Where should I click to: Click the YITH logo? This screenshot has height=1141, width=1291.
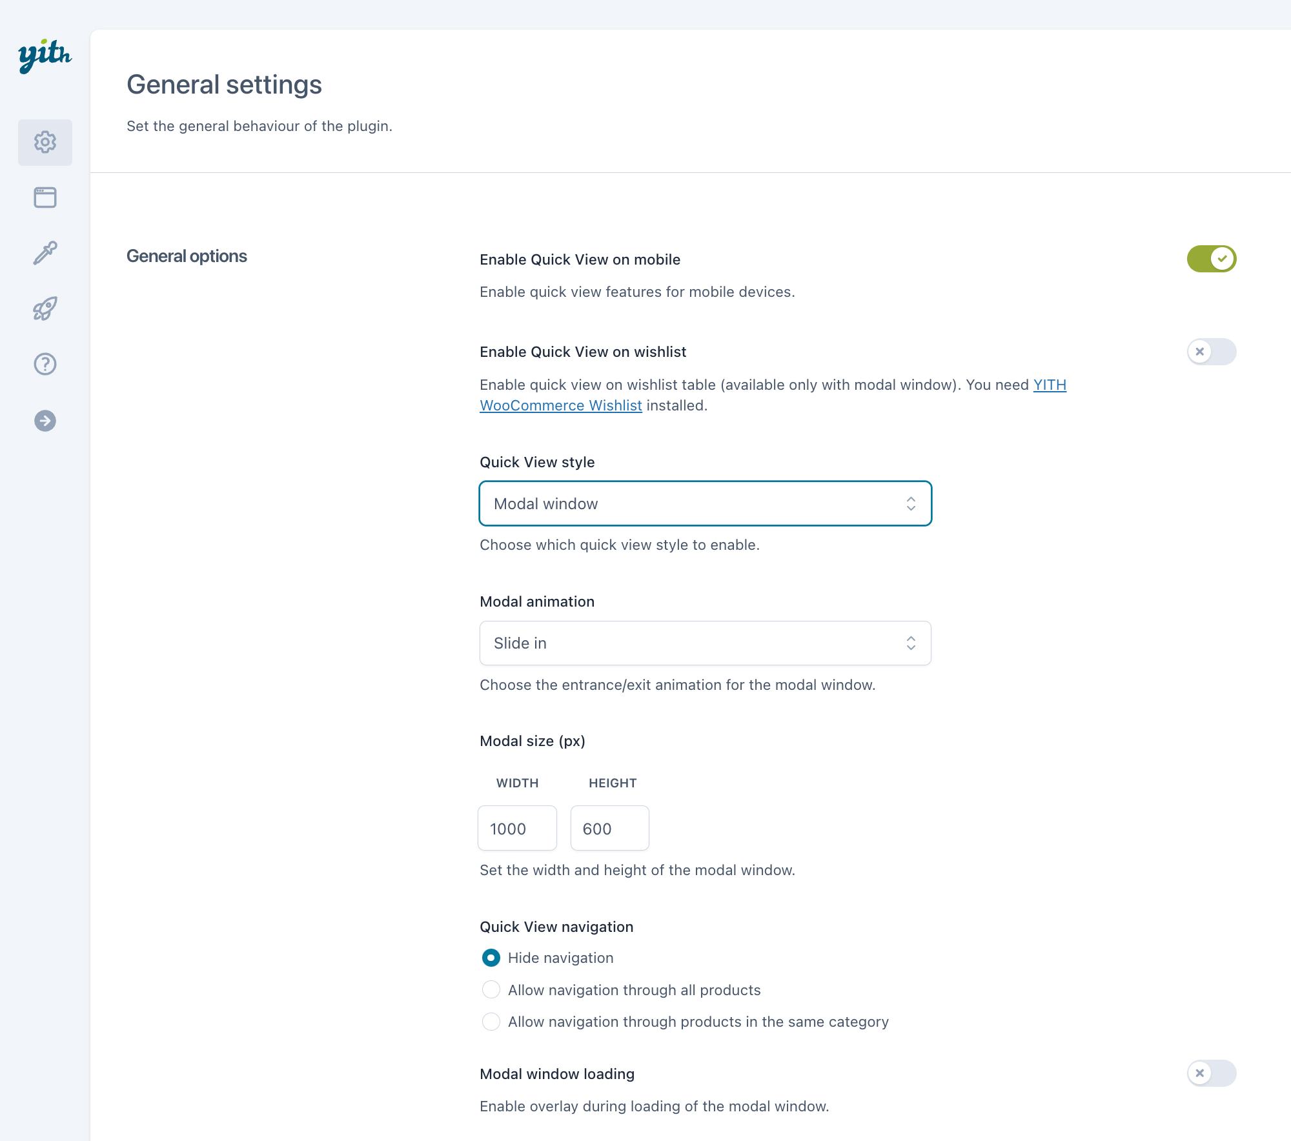[x=45, y=56]
